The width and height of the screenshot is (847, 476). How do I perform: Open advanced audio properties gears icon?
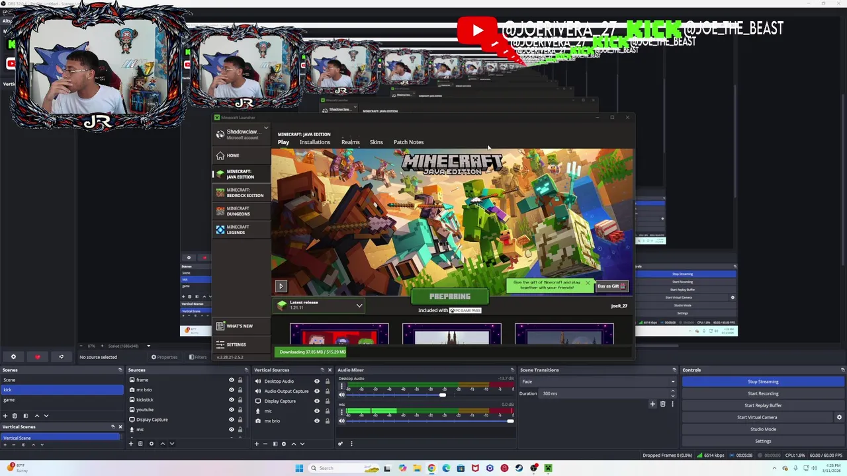pos(341,444)
